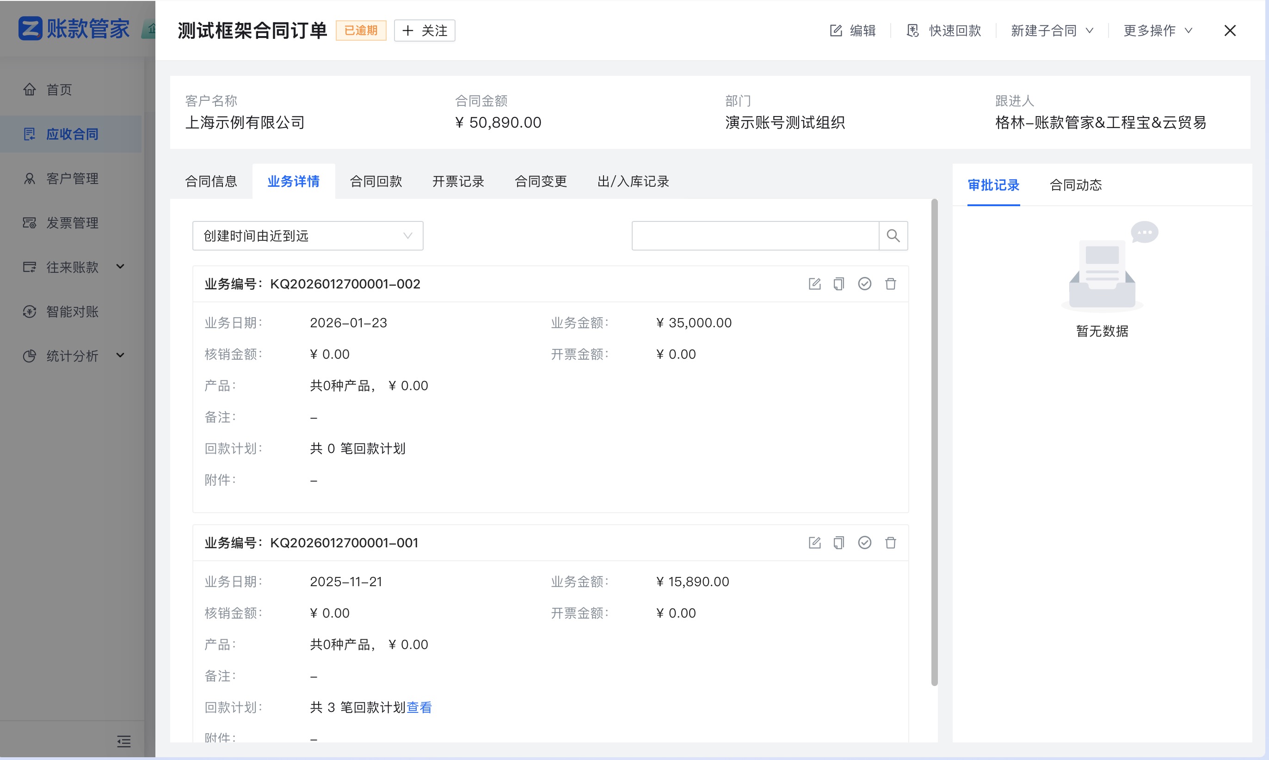The image size is (1269, 760).
Task: Click the contract amount ¥ 50,890.00
Action: click(498, 123)
